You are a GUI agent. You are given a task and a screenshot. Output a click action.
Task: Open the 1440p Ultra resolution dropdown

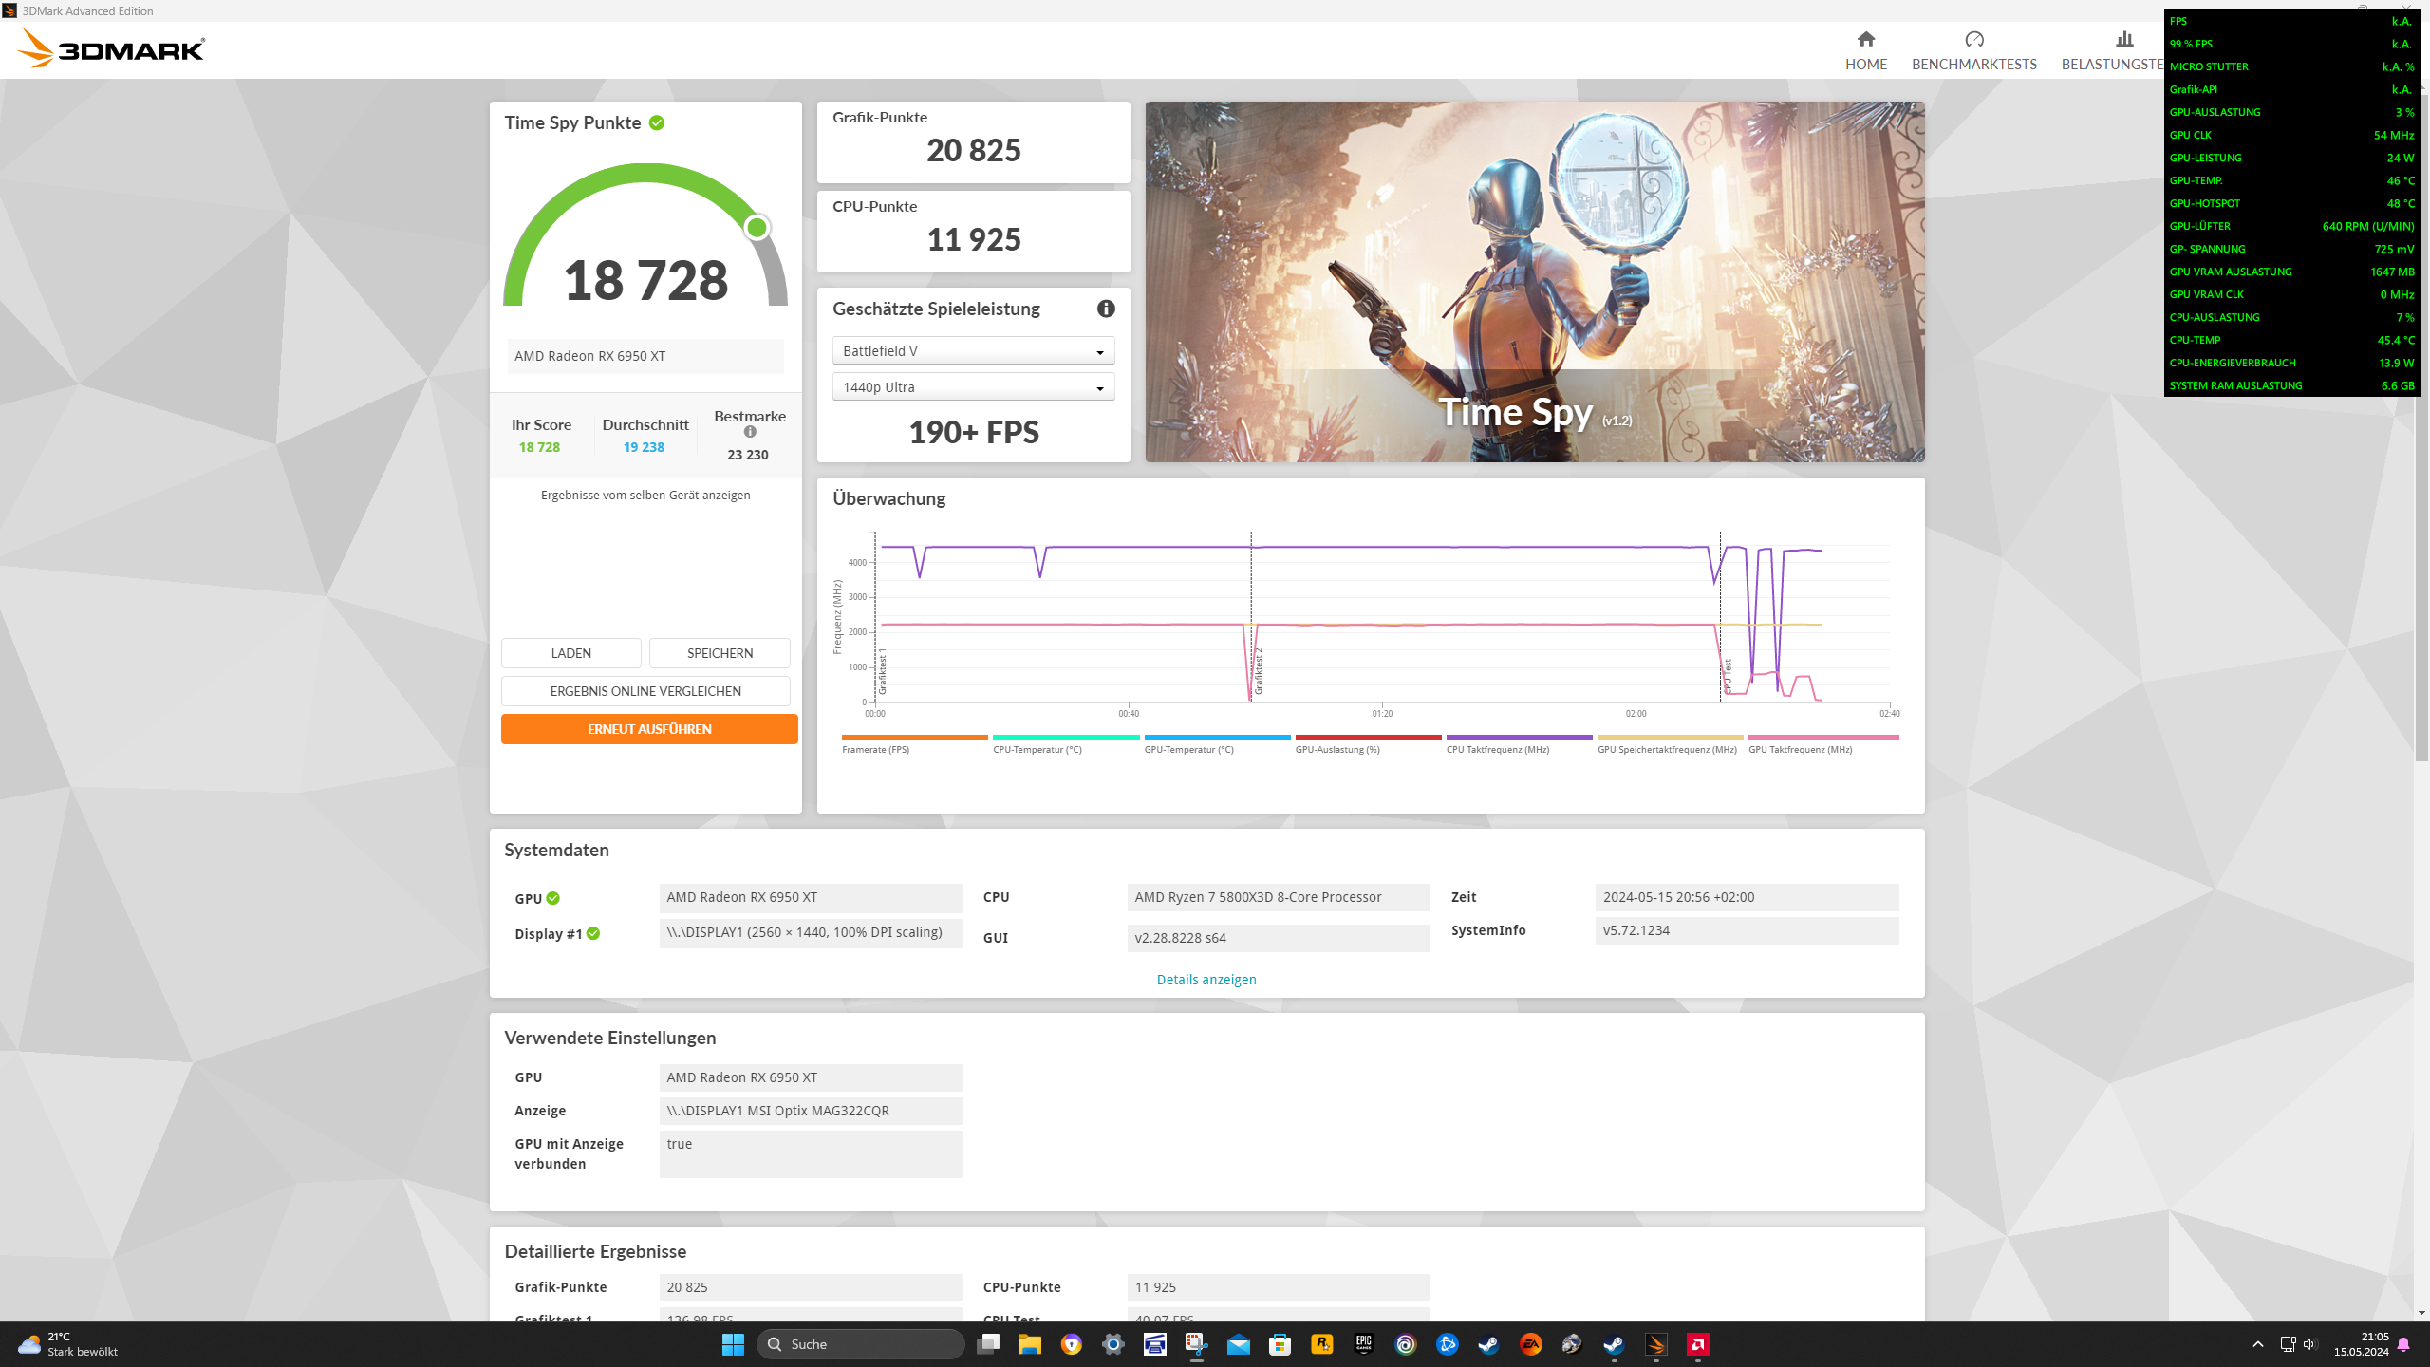[x=973, y=387]
